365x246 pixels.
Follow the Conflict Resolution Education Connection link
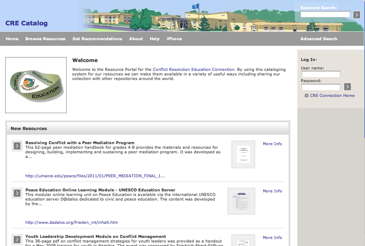[x=193, y=69]
